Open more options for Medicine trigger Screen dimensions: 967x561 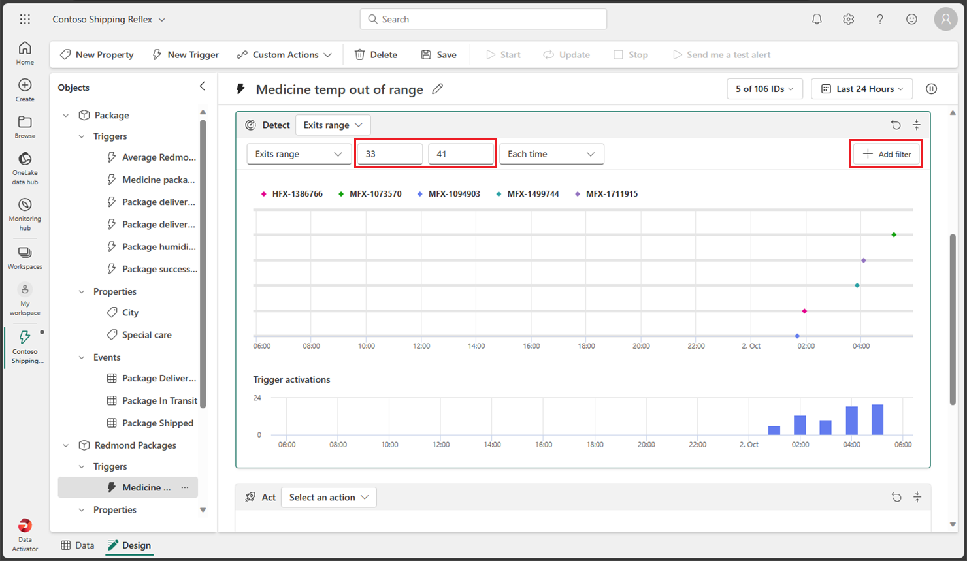(x=185, y=487)
